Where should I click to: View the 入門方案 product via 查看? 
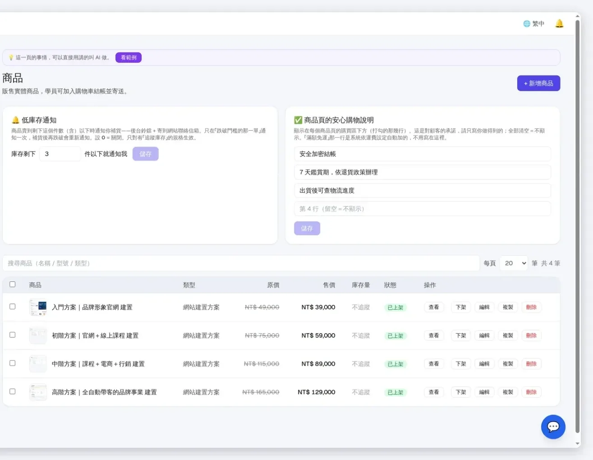[x=434, y=307]
